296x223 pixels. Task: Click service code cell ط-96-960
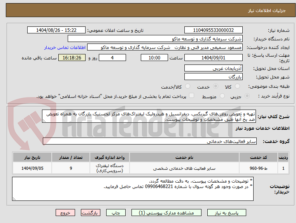258,168
